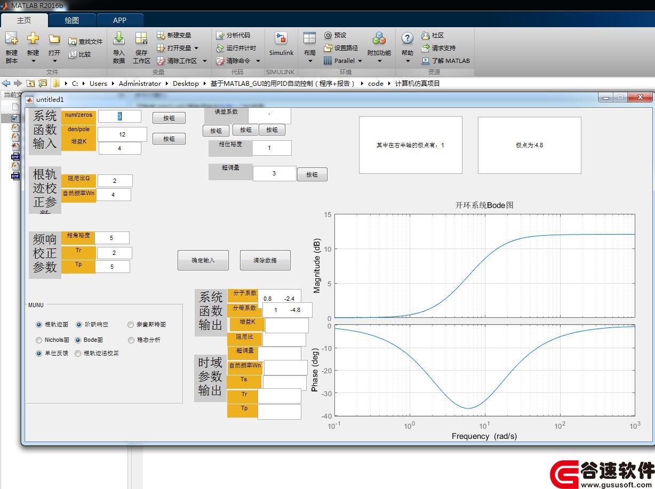
Task: Click the num/zeros input field
Action: tap(119, 116)
